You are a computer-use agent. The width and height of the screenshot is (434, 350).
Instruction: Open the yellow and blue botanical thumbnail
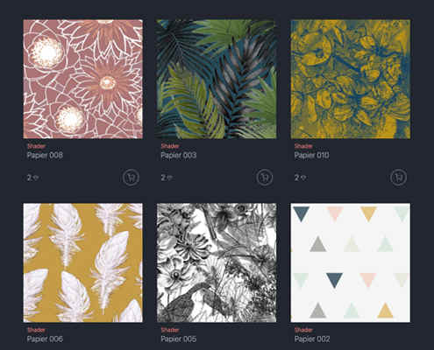tap(351, 79)
